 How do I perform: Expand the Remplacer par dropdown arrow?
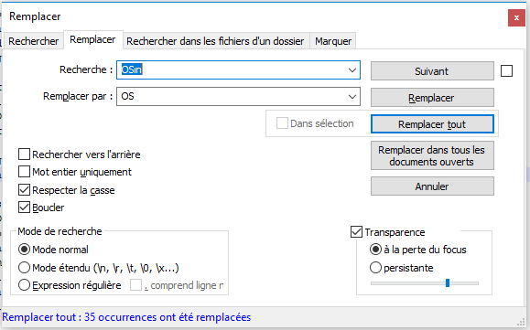(352, 97)
